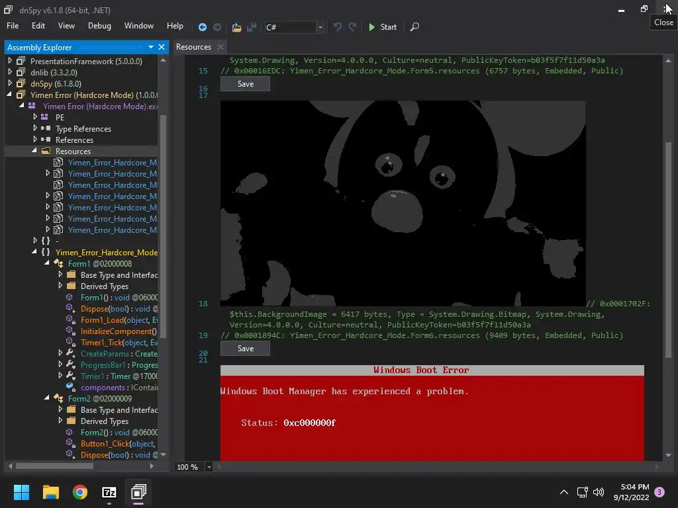The height and width of the screenshot is (508, 678).
Task: Expand the PresentationFramework assembly node
Action: (x=10, y=61)
